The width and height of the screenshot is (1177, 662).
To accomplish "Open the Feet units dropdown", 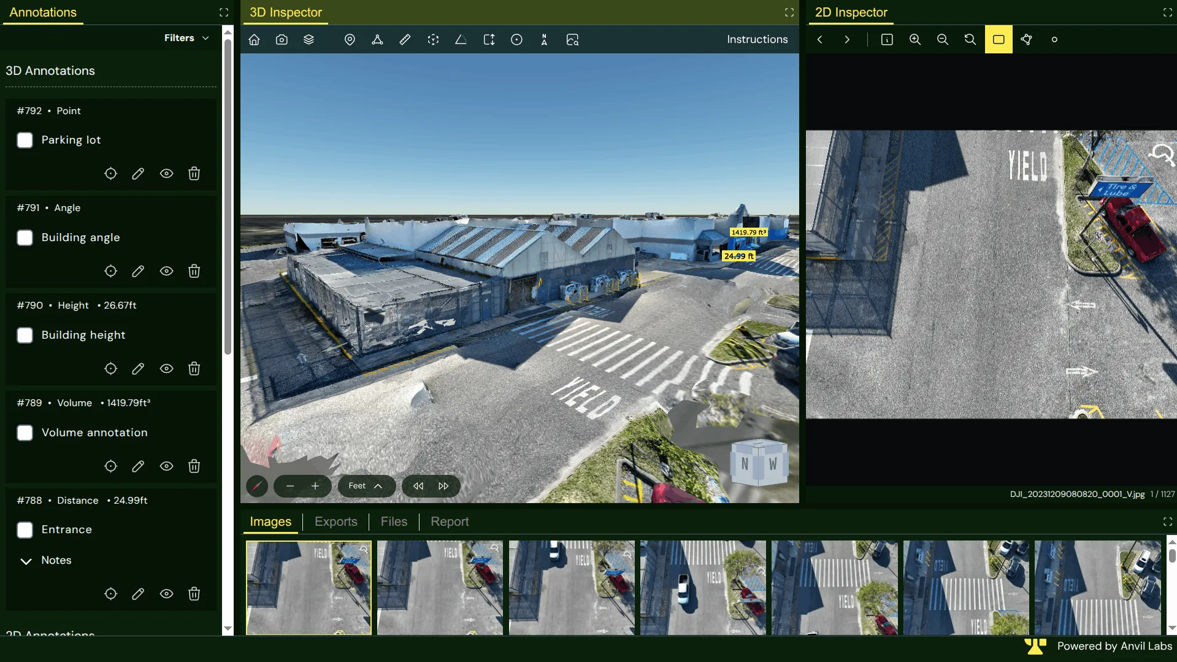I will 366,486.
